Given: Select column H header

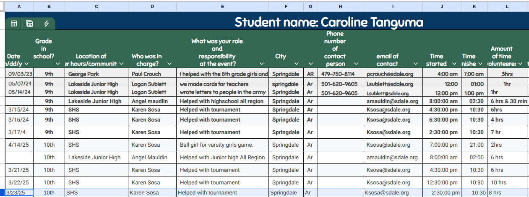Looking at the screenshot, I should click(340, 6).
